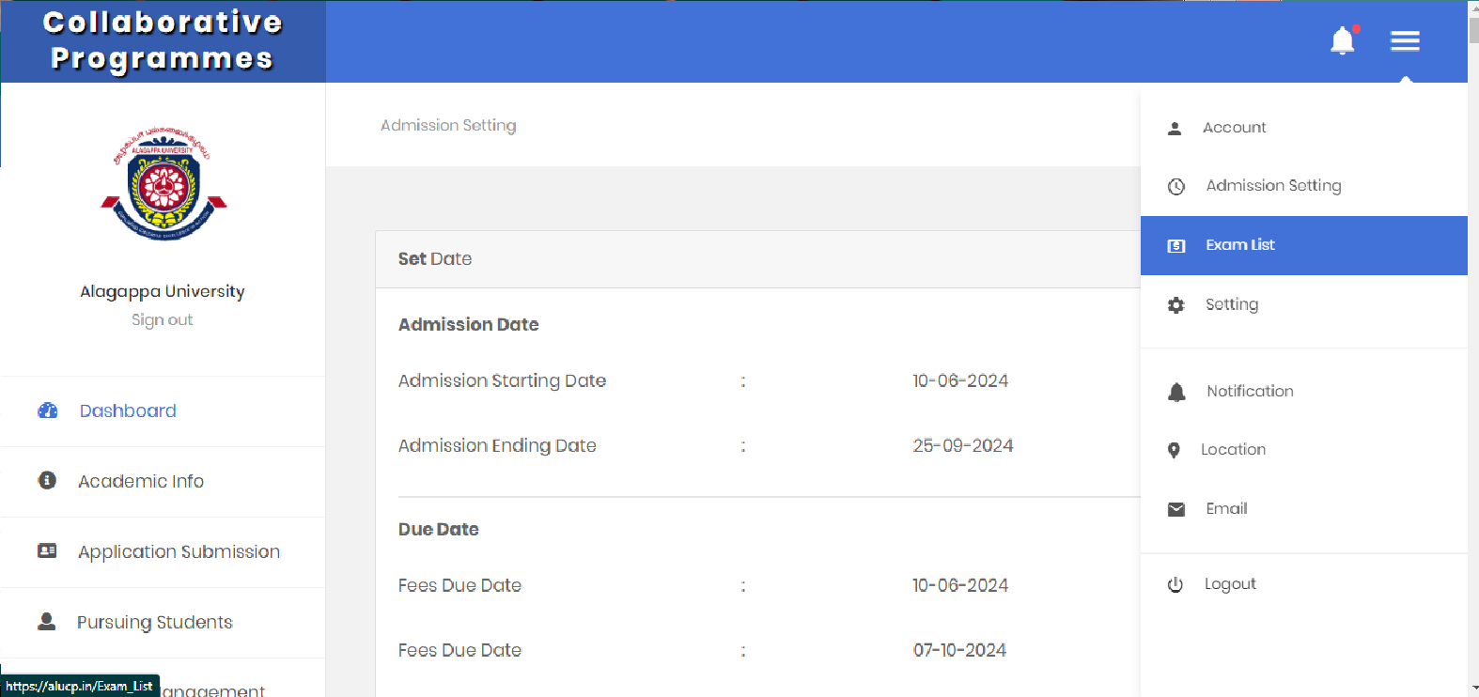
Task: Click the Sign out link
Action: point(162,319)
